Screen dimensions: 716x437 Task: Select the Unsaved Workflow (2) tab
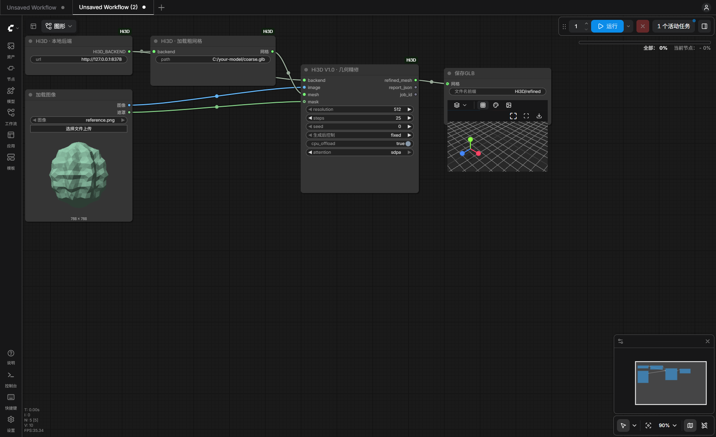(x=113, y=7)
